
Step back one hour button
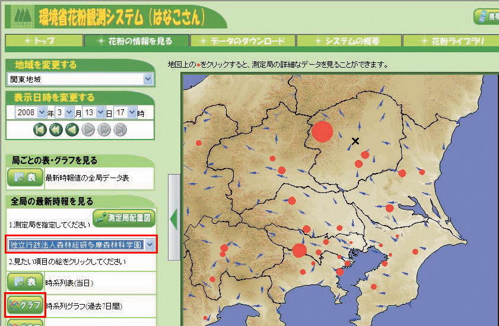coord(72,130)
